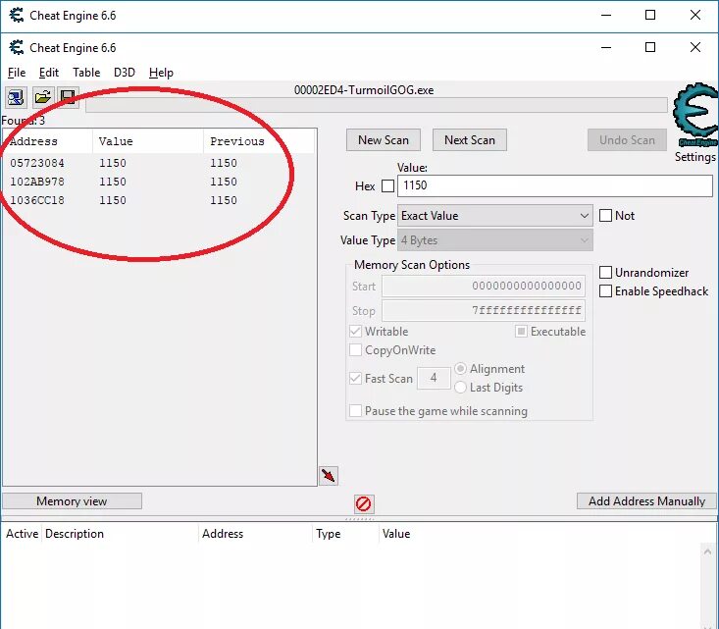This screenshot has height=629, width=719.
Task: Select address 05723084 in results
Action: [37, 163]
